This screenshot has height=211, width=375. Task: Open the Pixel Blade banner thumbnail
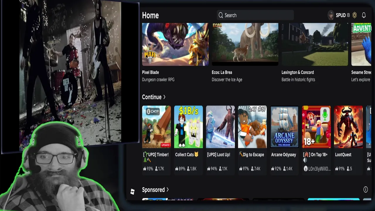point(175,44)
